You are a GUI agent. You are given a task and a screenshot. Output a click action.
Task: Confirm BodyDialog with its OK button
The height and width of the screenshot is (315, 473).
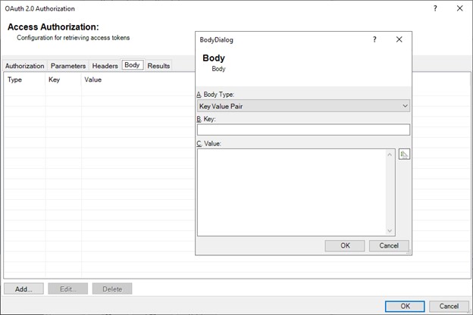click(345, 245)
